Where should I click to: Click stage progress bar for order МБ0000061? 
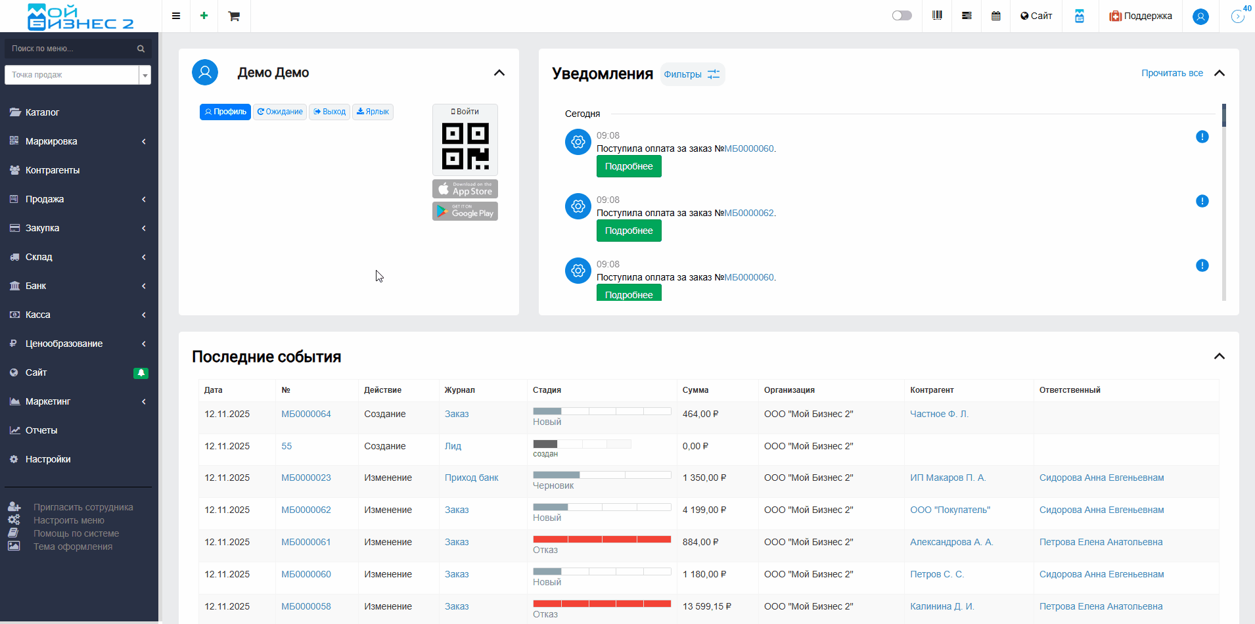[x=601, y=539]
